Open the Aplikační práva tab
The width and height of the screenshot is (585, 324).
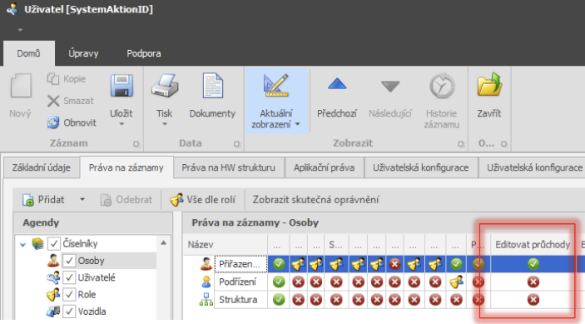coord(324,167)
